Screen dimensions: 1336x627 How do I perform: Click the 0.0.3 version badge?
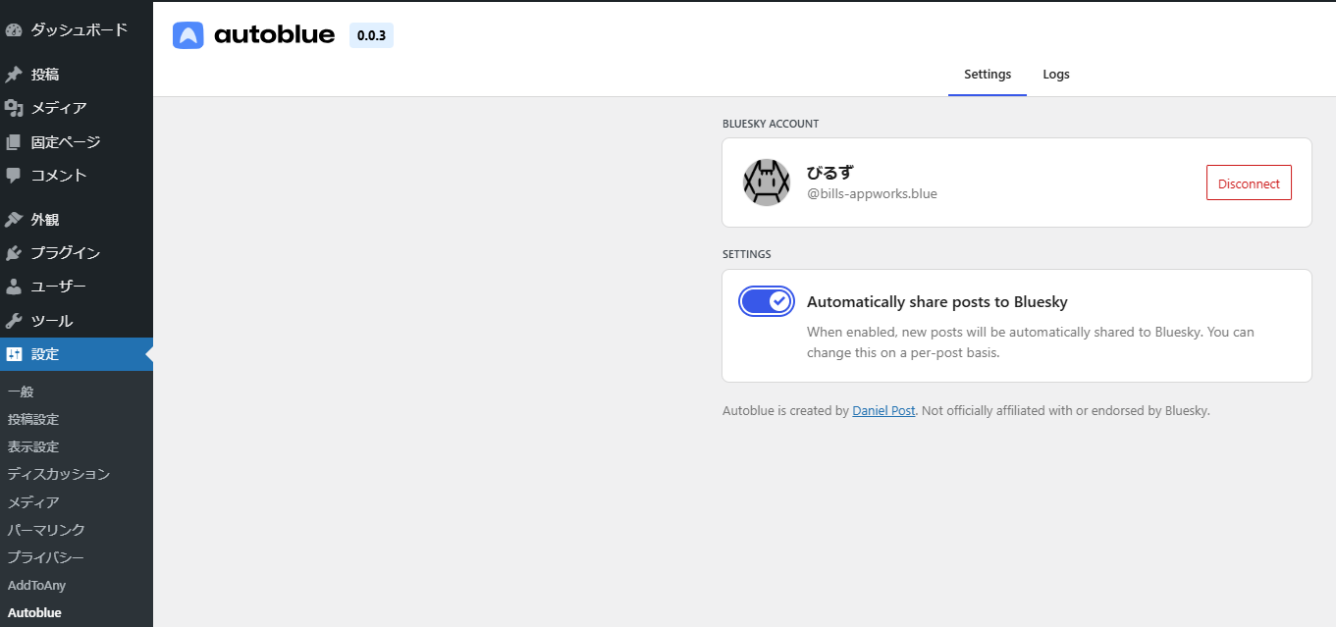[x=371, y=36]
